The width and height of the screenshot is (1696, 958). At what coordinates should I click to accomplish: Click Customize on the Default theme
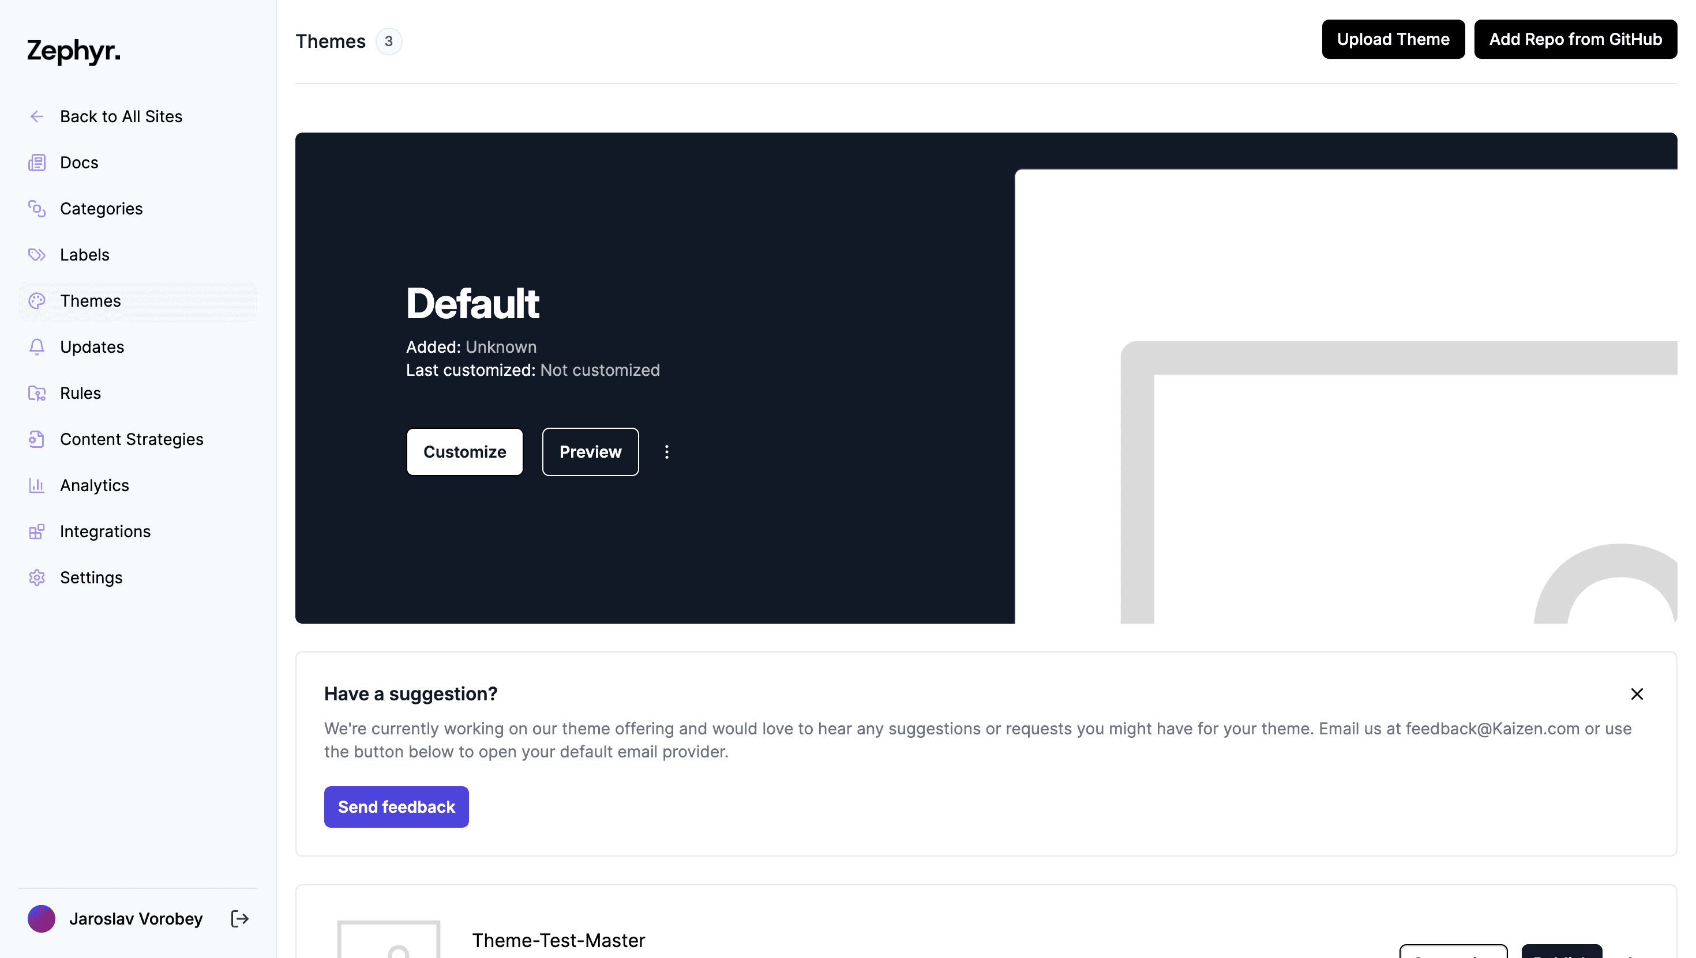464,452
